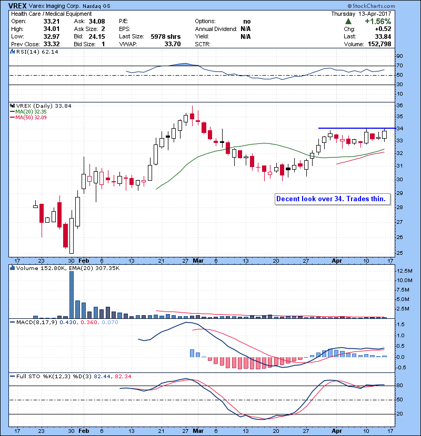Click the High value 34.01
Image resolution: width=421 pixels, height=436 pixels.
point(51,29)
